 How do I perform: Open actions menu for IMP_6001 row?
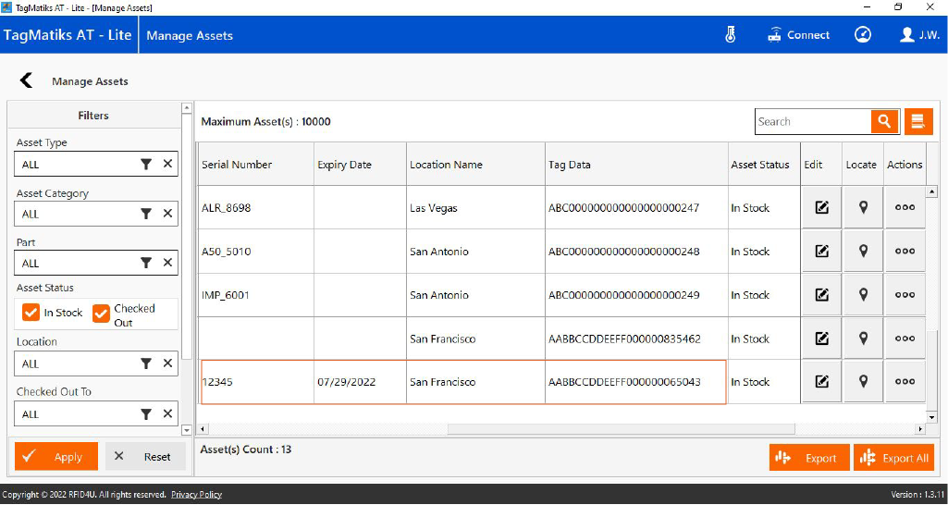pos(905,295)
